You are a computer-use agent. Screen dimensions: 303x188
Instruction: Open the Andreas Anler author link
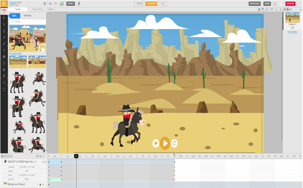pos(17,53)
